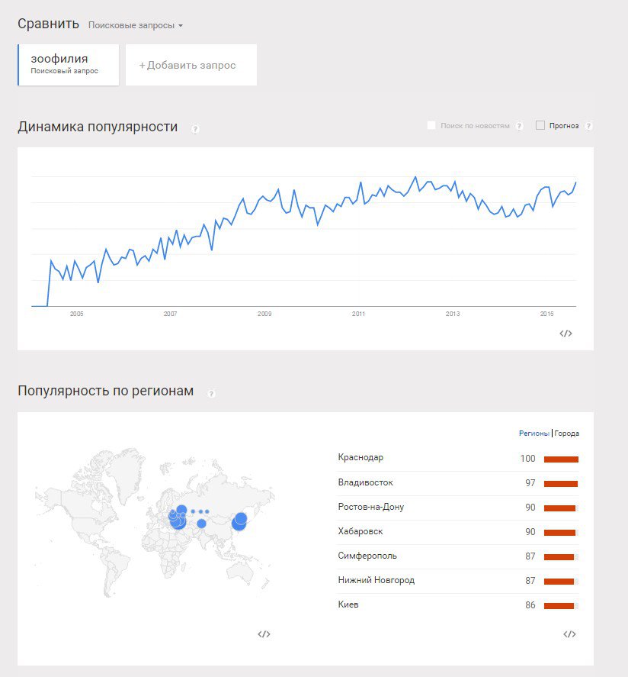Open help icon beside "Популярность по регионам"

tap(211, 393)
